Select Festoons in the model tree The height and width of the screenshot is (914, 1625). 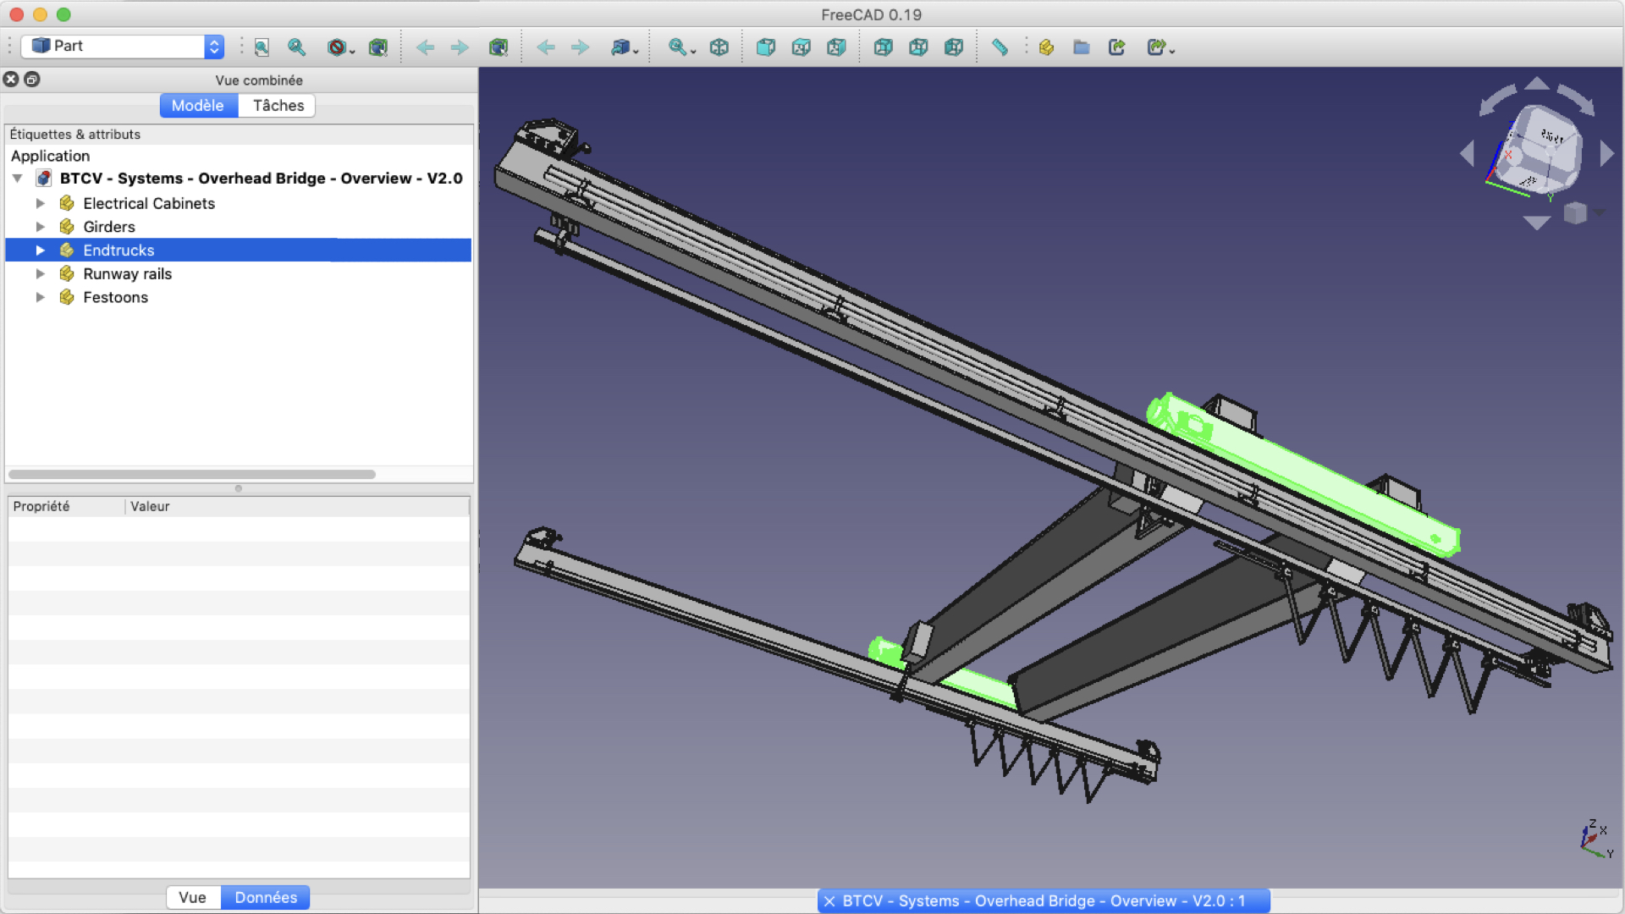click(x=115, y=298)
